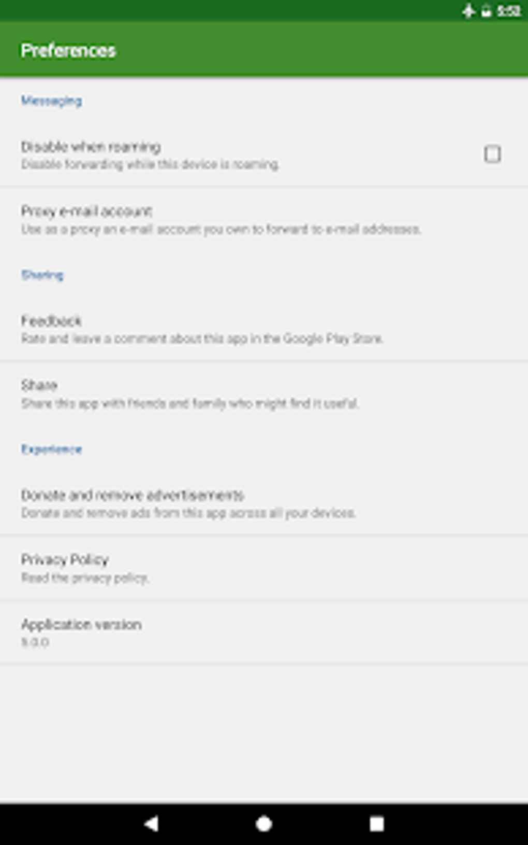Viewport: 528px width, 845px height.
Task: Open the Privacy Policy entry
Action: pos(264,568)
